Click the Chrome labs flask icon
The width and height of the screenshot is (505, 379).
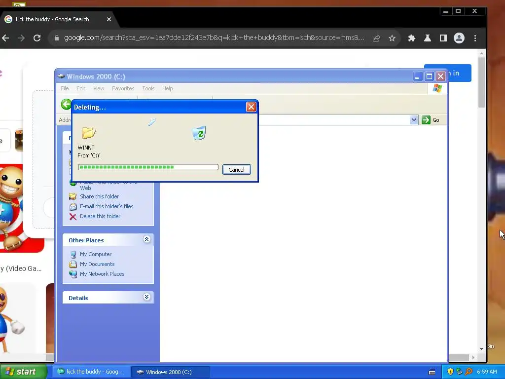(428, 38)
